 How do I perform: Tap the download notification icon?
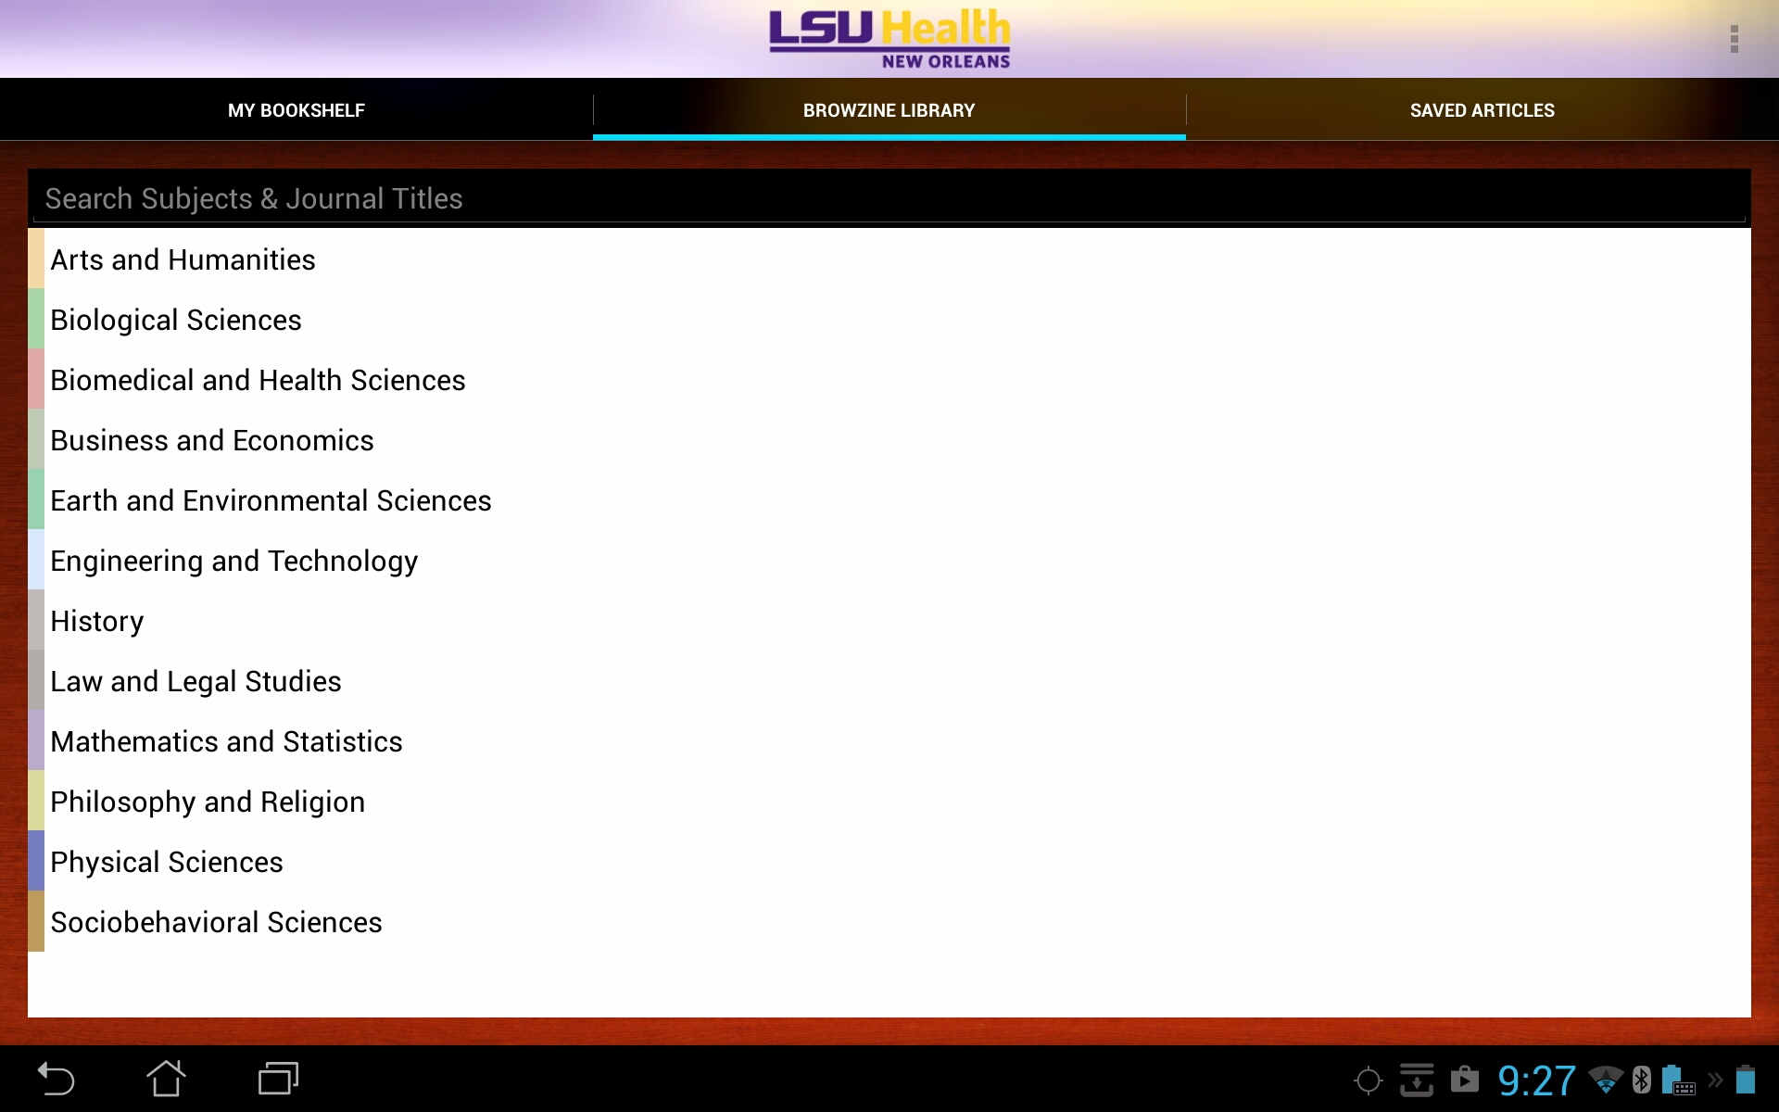(x=1417, y=1080)
